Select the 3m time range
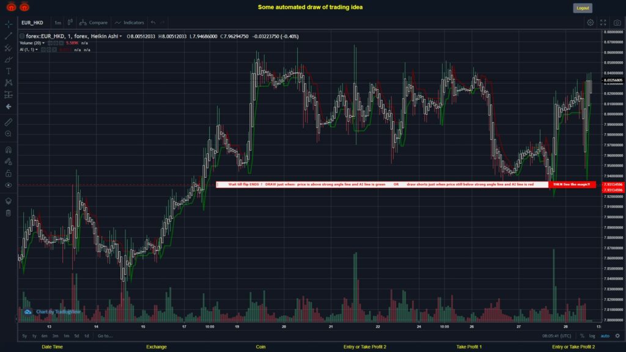The height and width of the screenshot is (352, 626). [55, 336]
